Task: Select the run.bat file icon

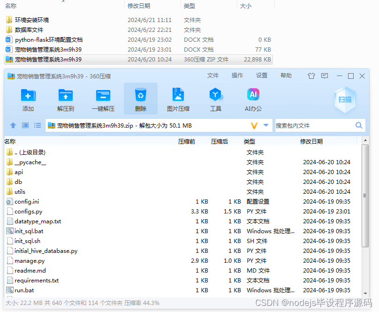Action: 9,290
